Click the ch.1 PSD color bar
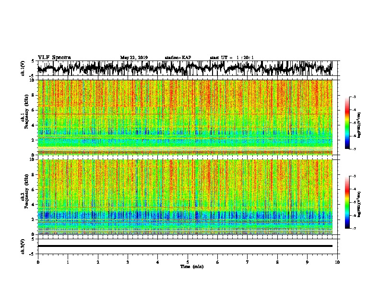This screenshot has height=294, width=380. [347, 123]
